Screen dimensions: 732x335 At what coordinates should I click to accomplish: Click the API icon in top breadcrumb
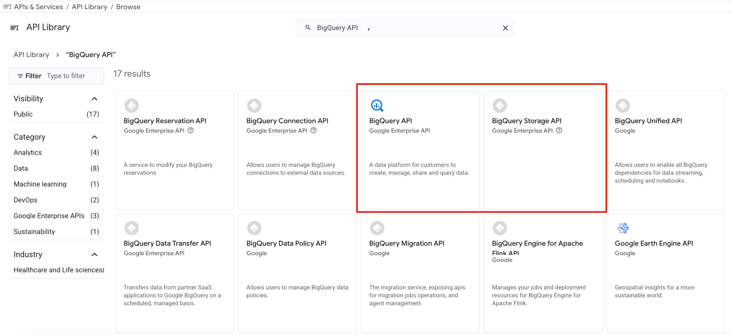coord(7,7)
